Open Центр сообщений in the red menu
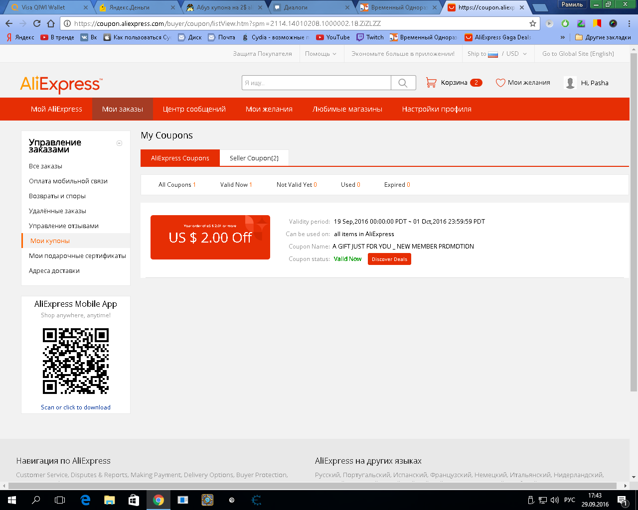This screenshot has height=510, width=638. pos(194,109)
